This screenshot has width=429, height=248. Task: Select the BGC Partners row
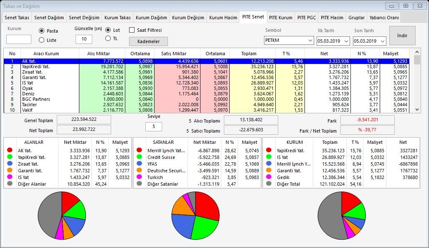point(207,99)
